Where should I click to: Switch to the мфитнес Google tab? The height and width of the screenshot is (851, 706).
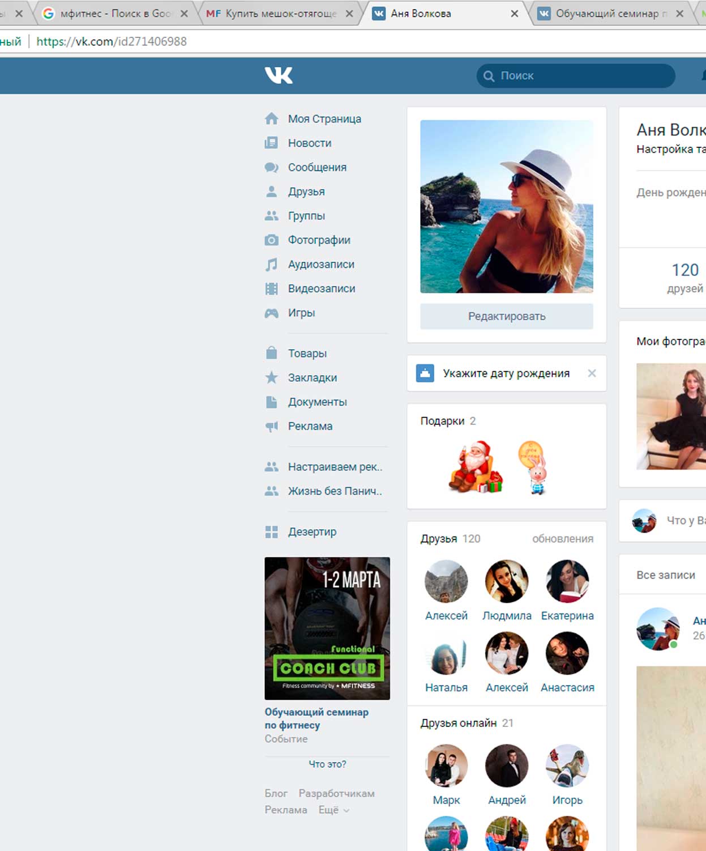(116, 14)
